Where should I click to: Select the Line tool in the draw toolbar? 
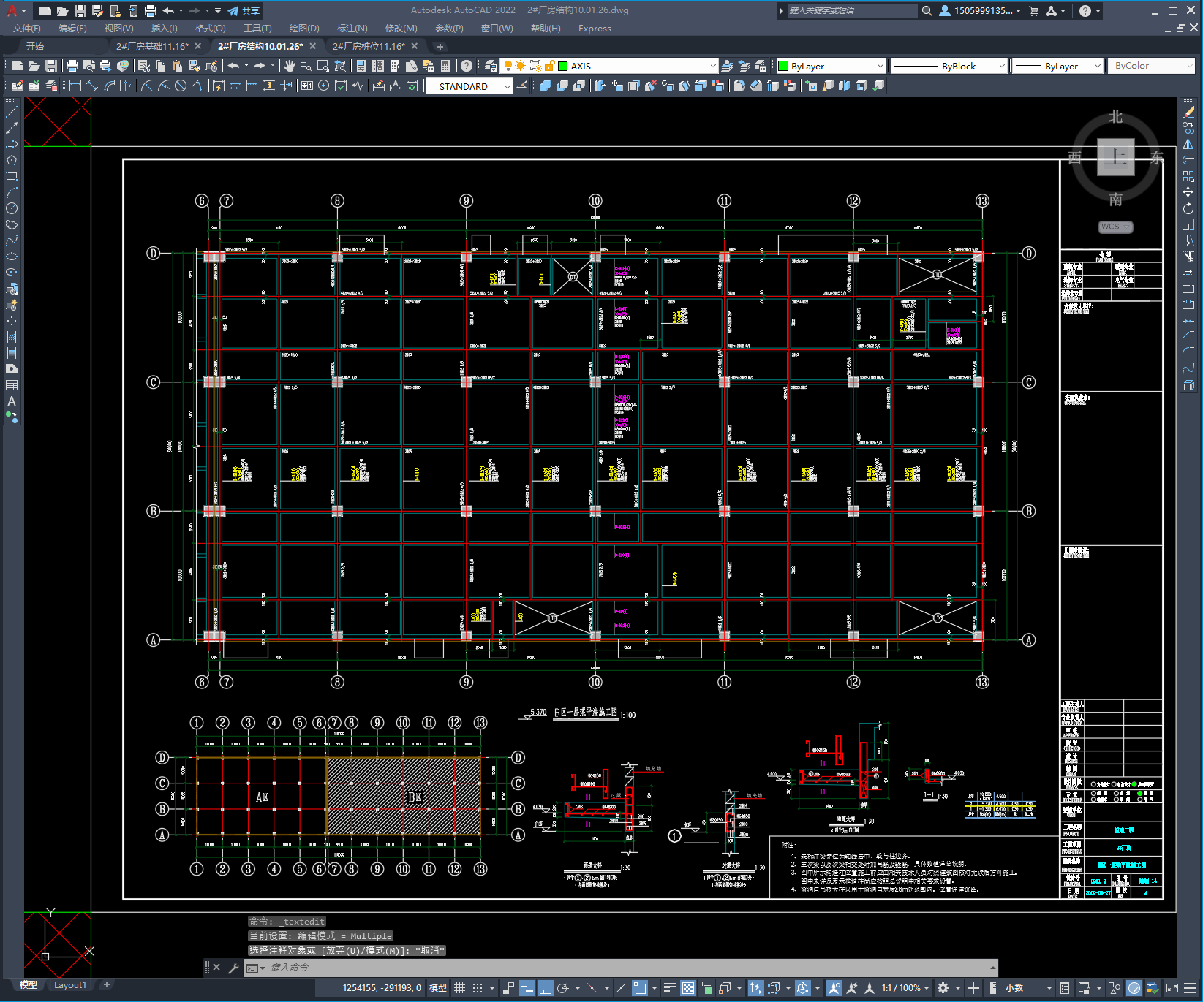(x=12, y=112)
